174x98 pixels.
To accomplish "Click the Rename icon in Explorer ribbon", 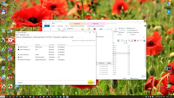I will [101, 29].
